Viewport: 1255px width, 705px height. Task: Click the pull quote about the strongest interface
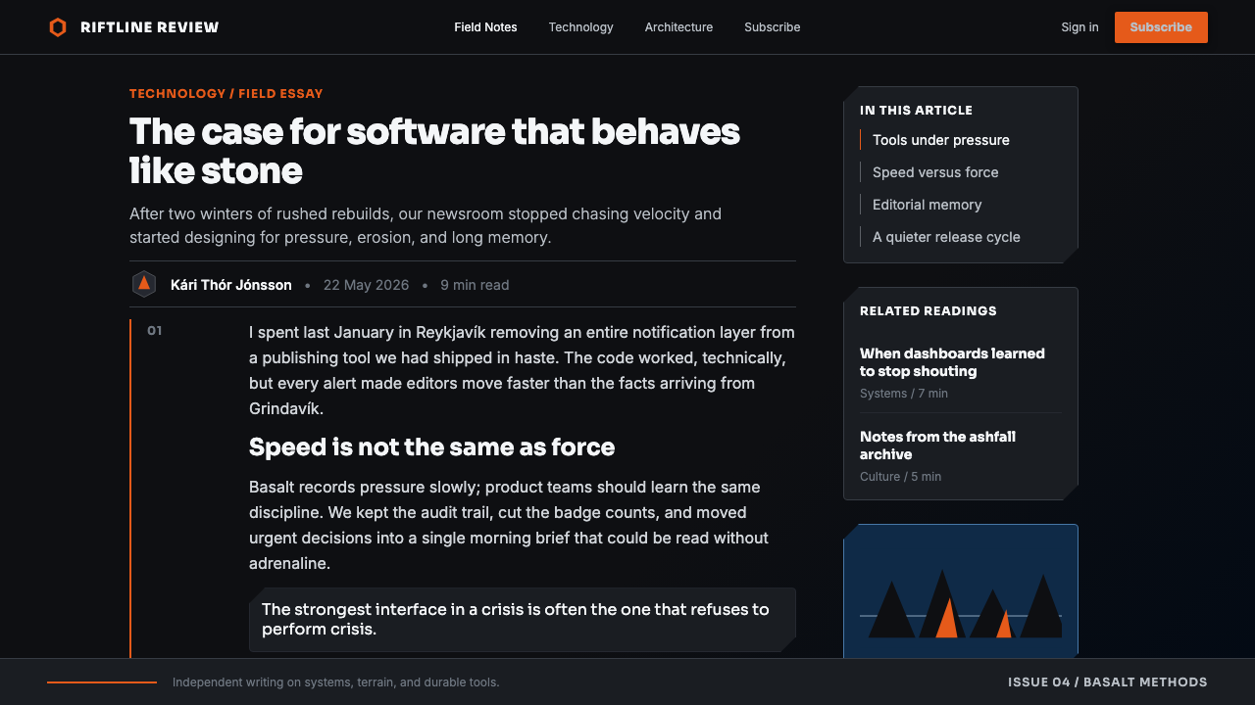(x=523, y=619)
